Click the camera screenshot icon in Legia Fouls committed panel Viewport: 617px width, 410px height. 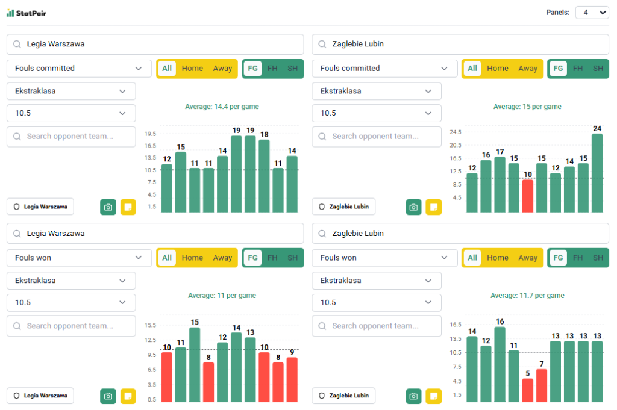(108, 207)
